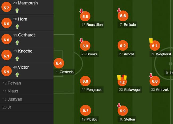Select Casteels' 6.4 rating badge
This screenshot has height=124, width=173.
coord(59,63)
